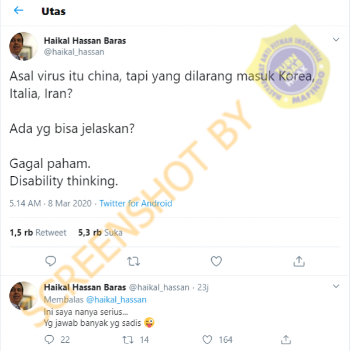Expand the main tweet options chevron
The width and height of the screenshot is (351, 351).
(x=336, y=40)
